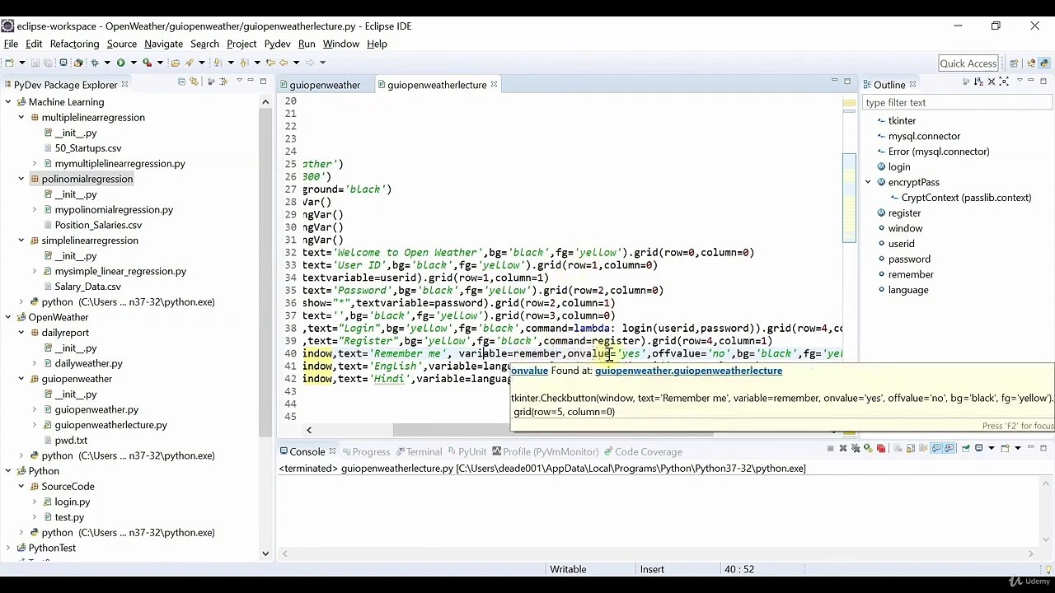Open the Open Console dropdown arrow
The height and width of the screenshot is (593, 1055).
tap(1018, 448)
